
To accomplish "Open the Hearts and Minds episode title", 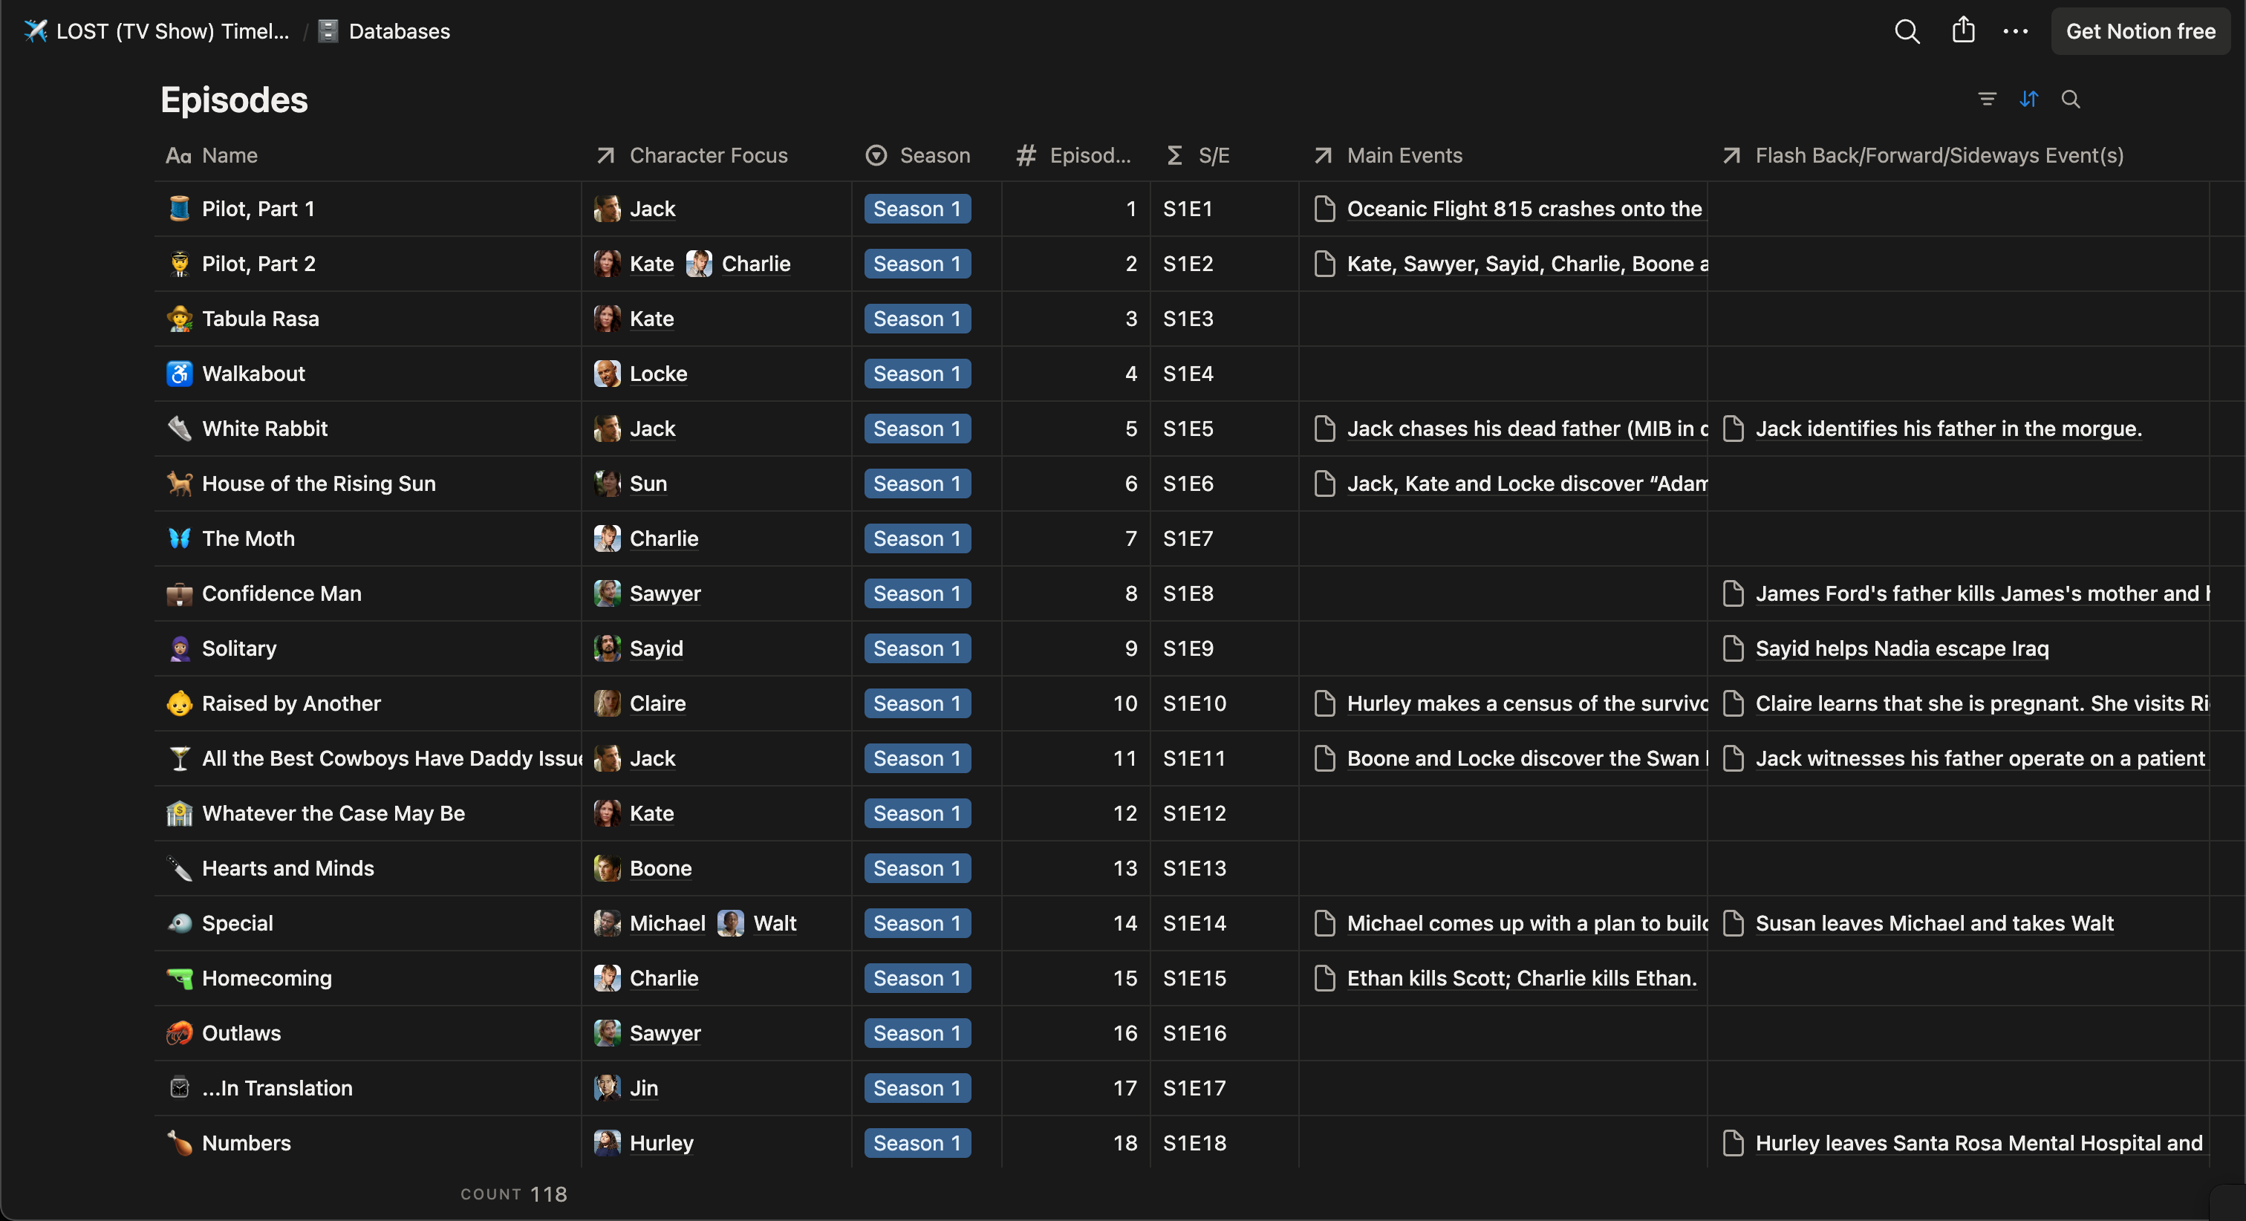I will [287, 867].
